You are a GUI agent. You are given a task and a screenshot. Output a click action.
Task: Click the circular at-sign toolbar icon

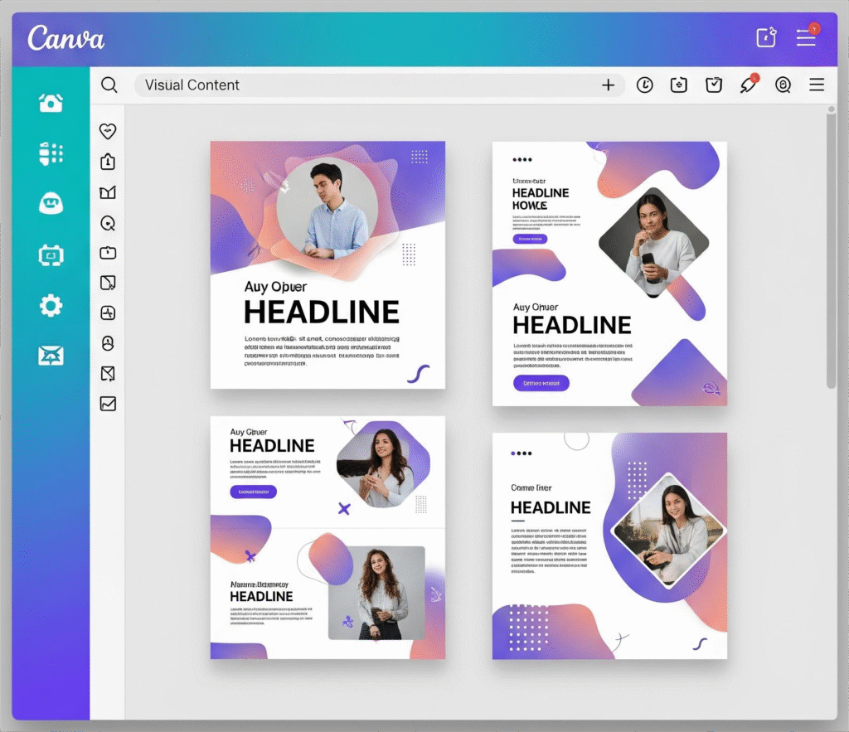783,85
